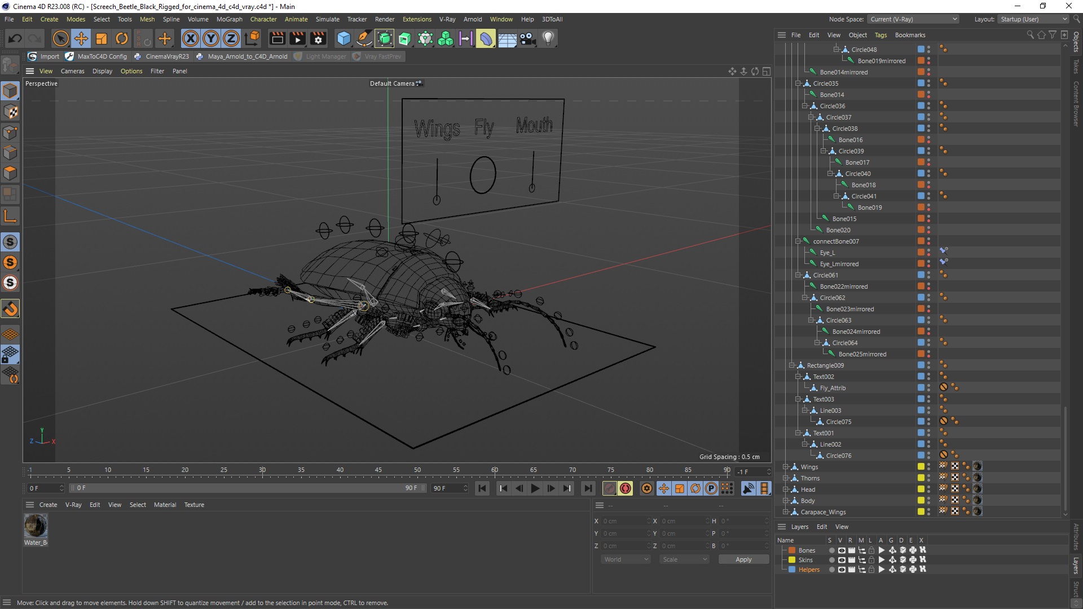1083x609 pixels.
Task: Click the Camera object icon
Action: (527, 38)
